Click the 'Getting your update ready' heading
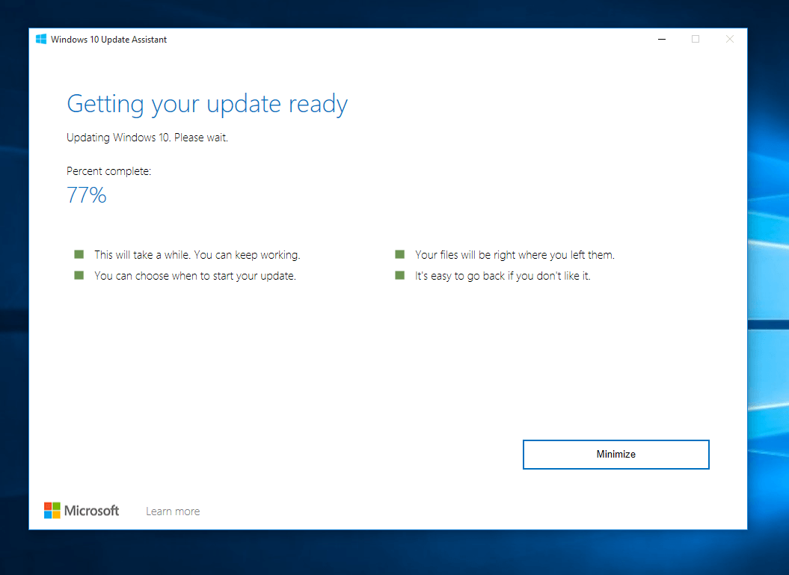The height and width of the screenshot is (575, 789). [x=207, y=104]
